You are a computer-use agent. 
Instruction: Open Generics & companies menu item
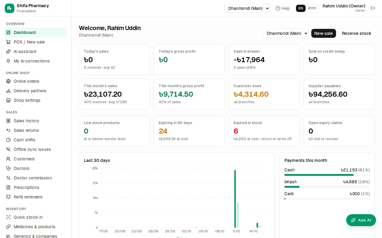click(36, 236)
